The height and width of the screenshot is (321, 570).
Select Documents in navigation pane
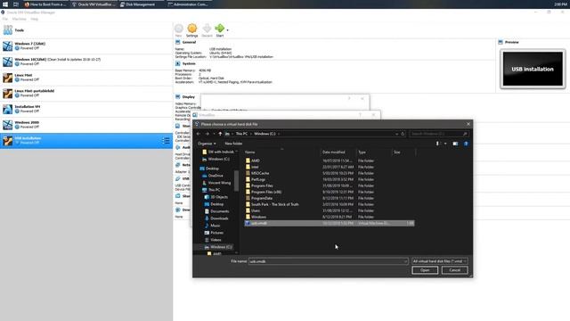point(220,211)
